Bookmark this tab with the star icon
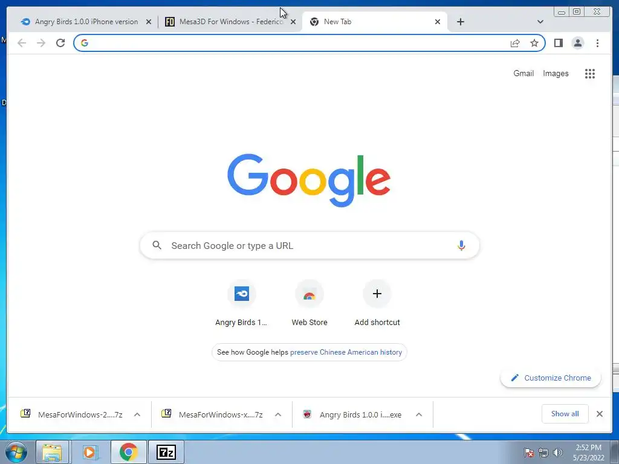Viewport: 619px width, 464px height. click(534, 43)
